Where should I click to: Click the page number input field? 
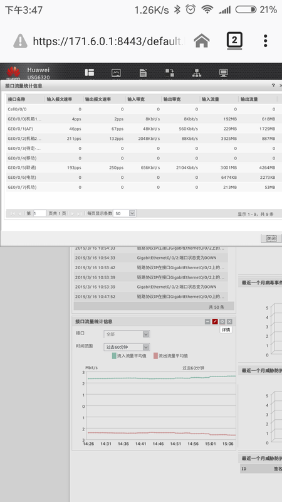39,213
